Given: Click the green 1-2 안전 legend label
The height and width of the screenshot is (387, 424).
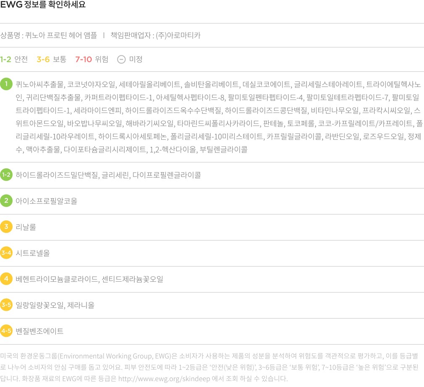Looking at the screenshot, I should tap(14, 59).
